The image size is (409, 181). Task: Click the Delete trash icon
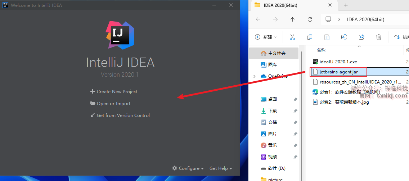[x=379, y=37]
